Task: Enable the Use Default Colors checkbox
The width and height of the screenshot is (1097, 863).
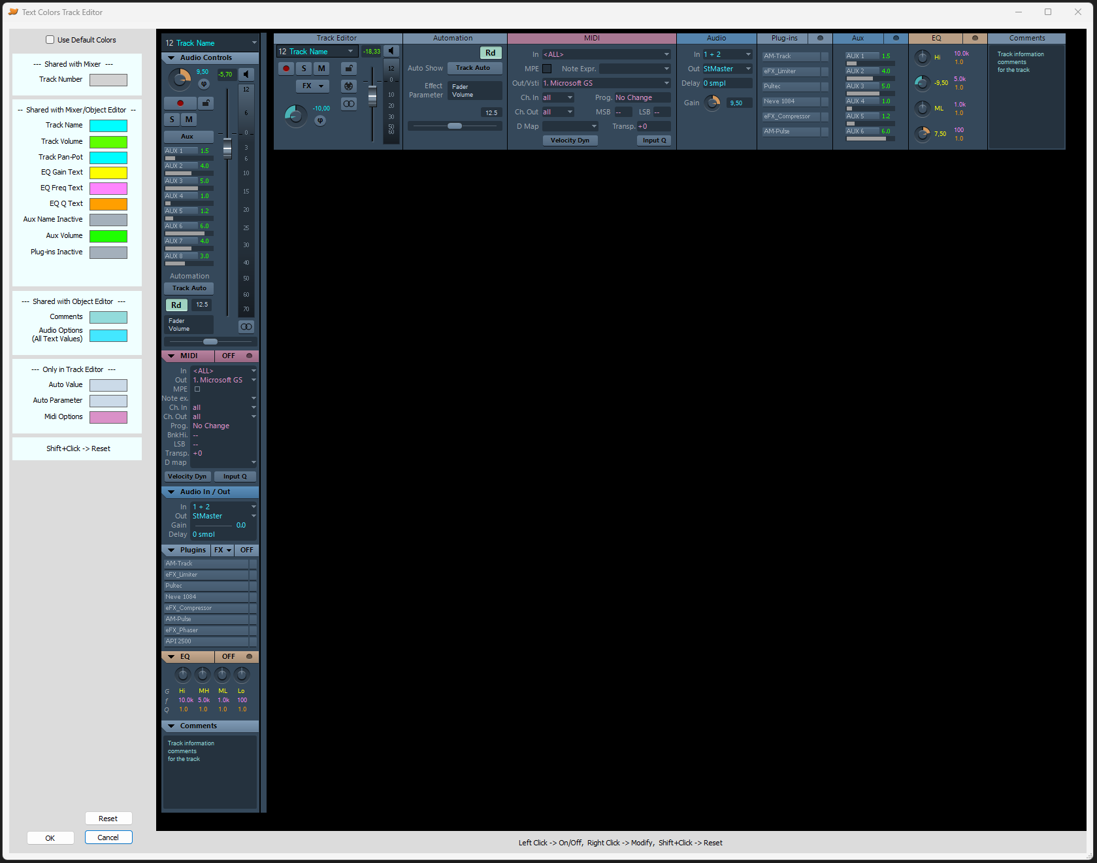Action: (x=50, y=40)
